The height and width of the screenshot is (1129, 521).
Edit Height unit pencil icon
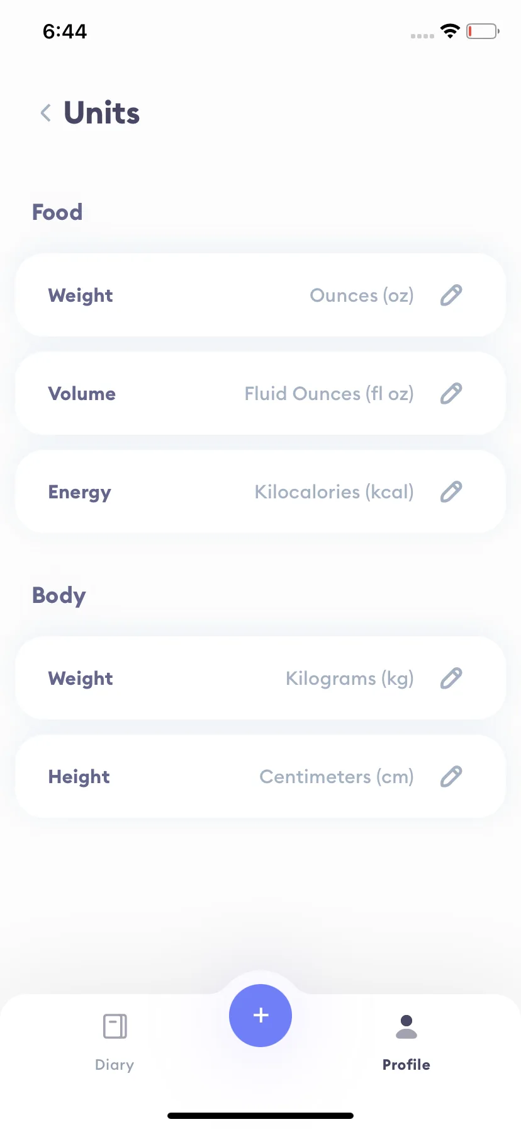pos(451,776)
